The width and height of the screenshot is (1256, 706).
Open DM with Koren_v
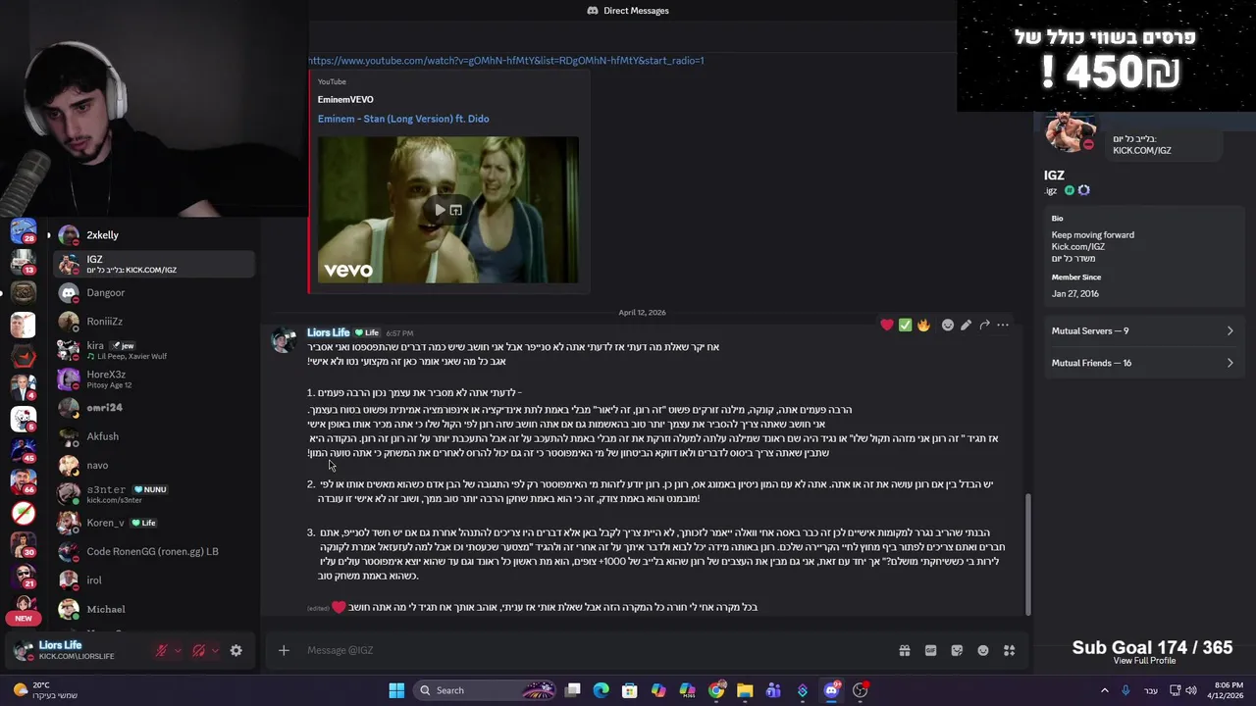click(153, 523)
